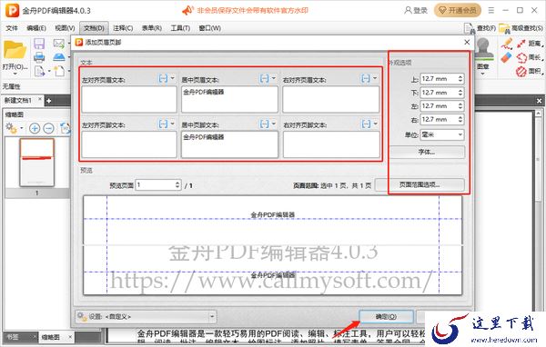Adjust the 上 top margin stepper
This screenshot has width=546, height=347.
[x=460, y=79]
